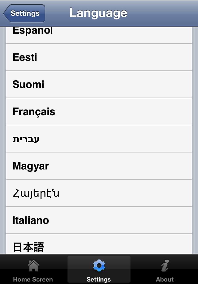Viewport: 198px width, 284px height.
Task: Go back using the Settings back button
Action: point(24,13)
